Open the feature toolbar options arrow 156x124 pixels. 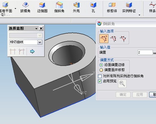[x=139, y=15]
